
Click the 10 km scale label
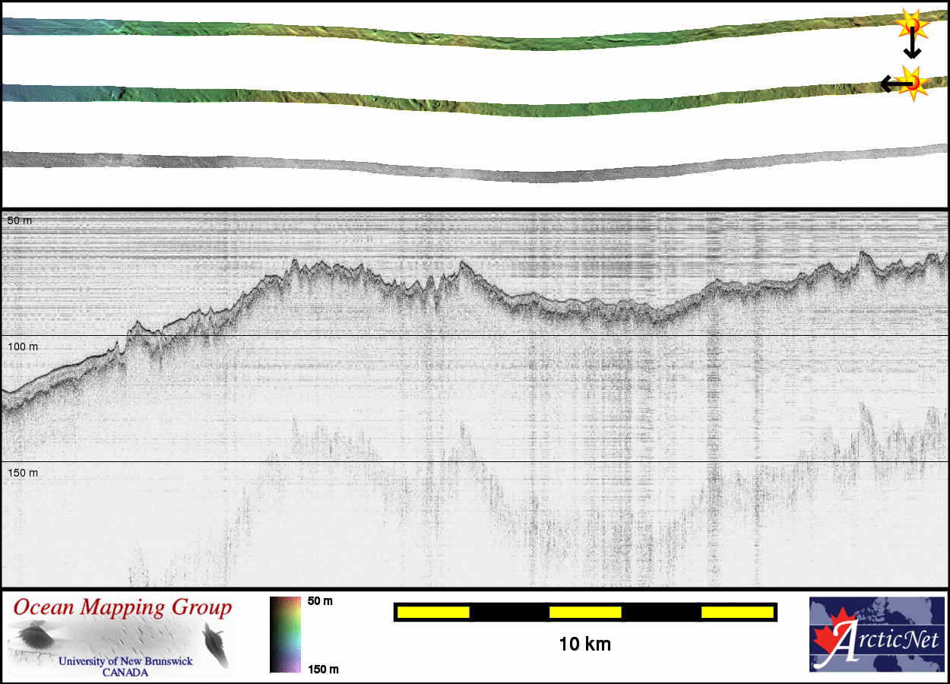584,644
